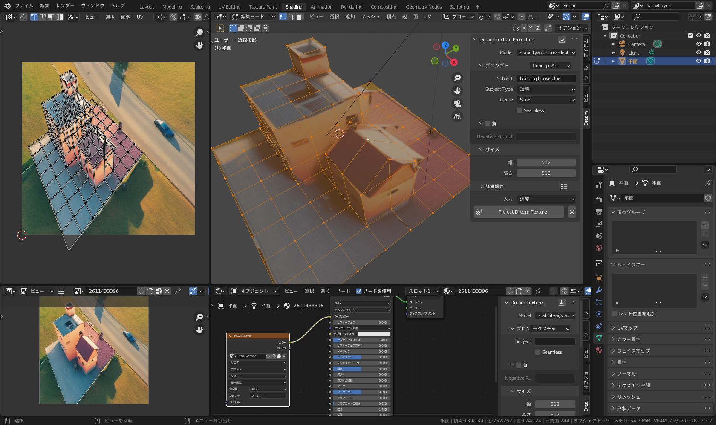
Task: Select vertex selection mode icon
Action: click(283, 17)
